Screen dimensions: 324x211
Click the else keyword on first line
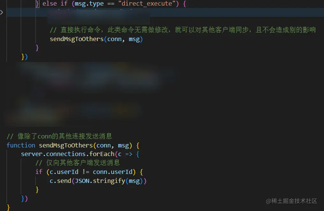coord(49,4)
